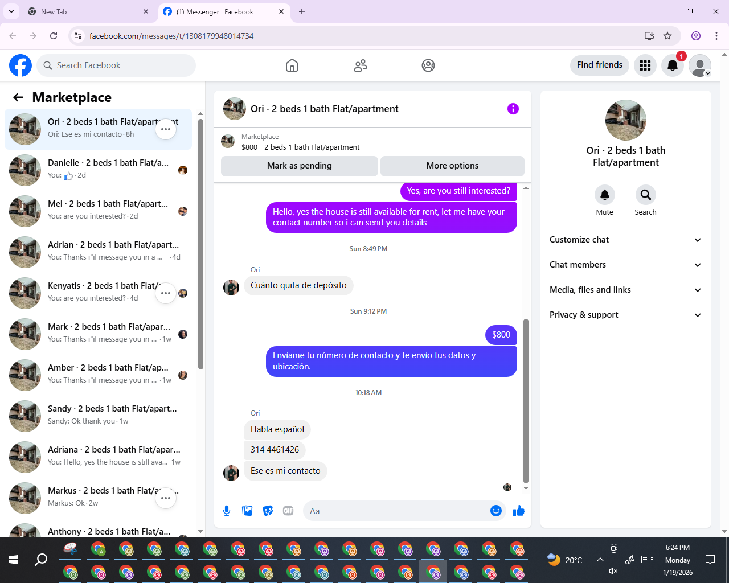
Task: Switch to the New Tab tab
Action: tap(88, 11)
